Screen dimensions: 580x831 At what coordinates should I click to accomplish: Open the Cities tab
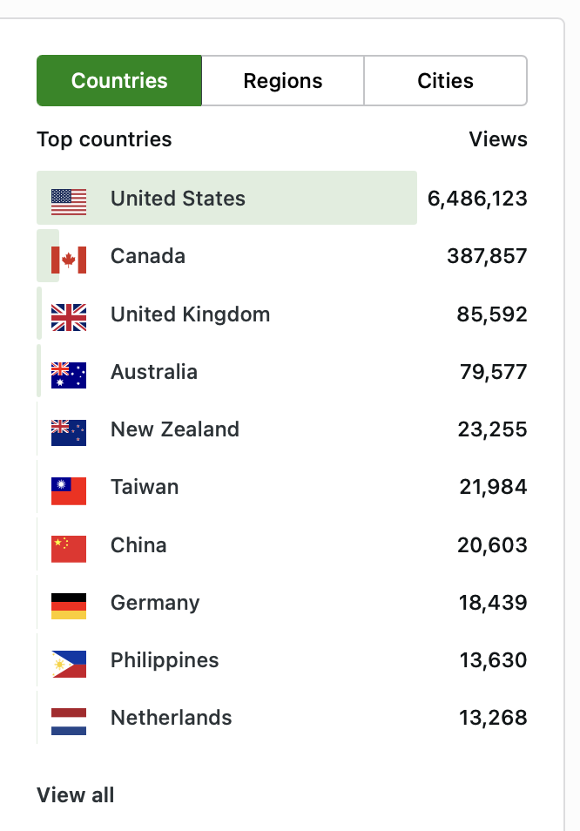coord(445,81)
